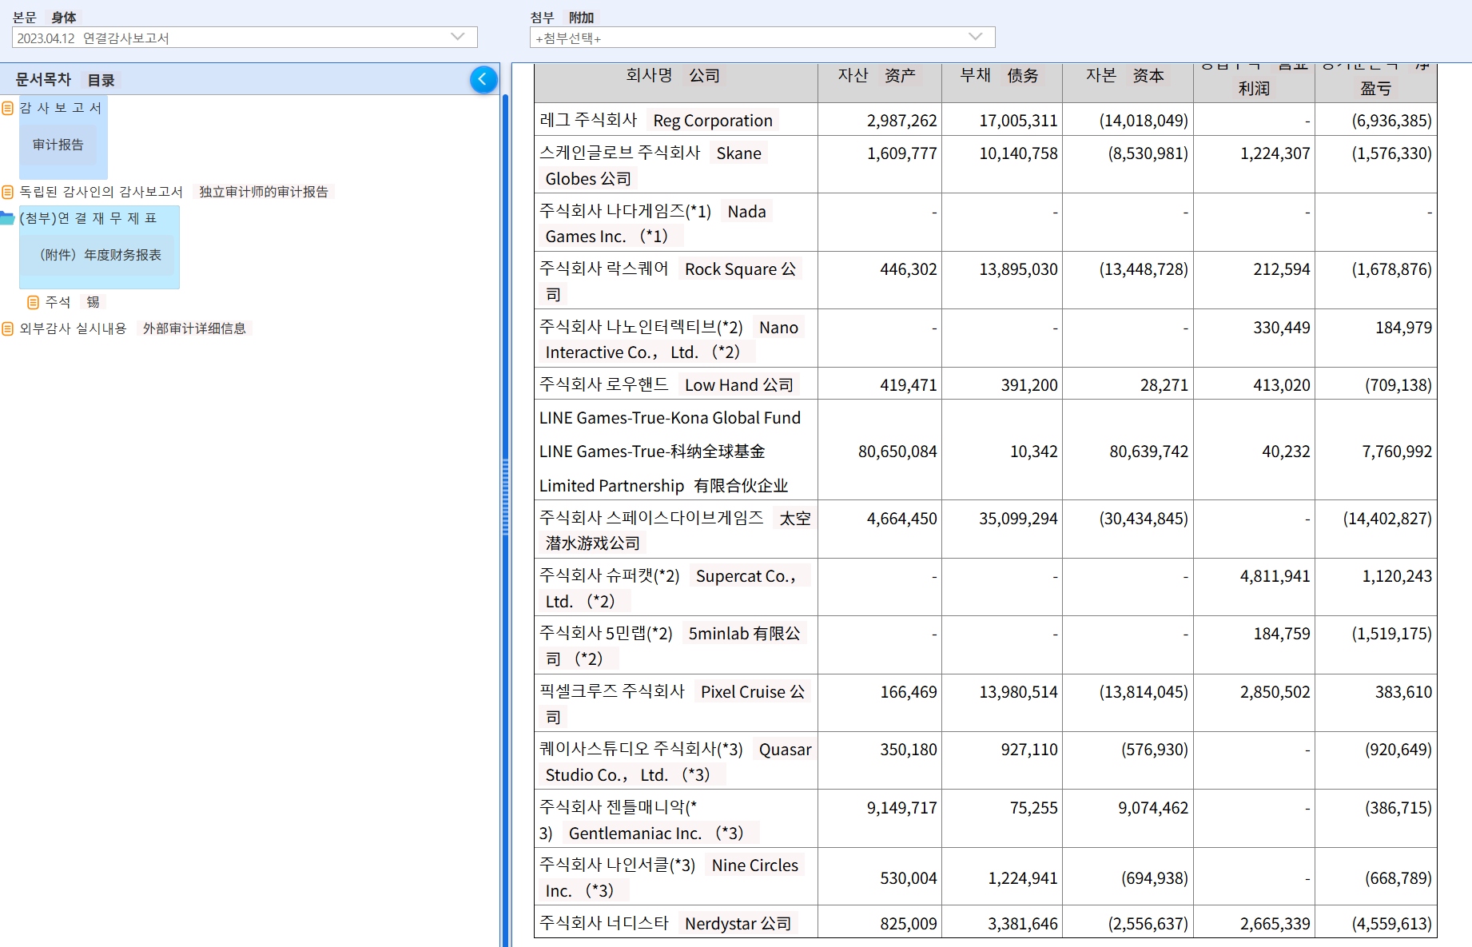
Task: Select the 주식회사 5민랩 5minlab cell
Action: (x=676, y=646)
